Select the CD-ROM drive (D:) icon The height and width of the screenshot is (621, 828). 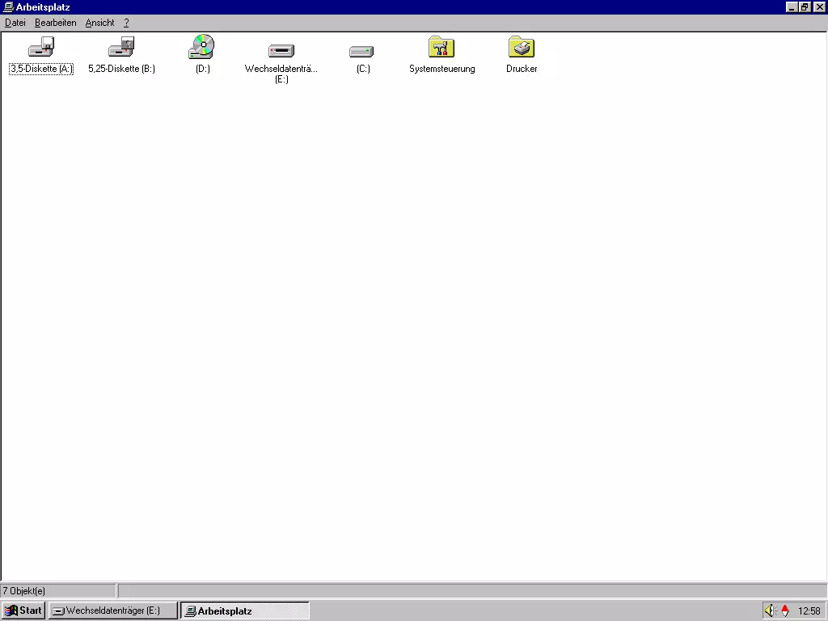point(201,46)
